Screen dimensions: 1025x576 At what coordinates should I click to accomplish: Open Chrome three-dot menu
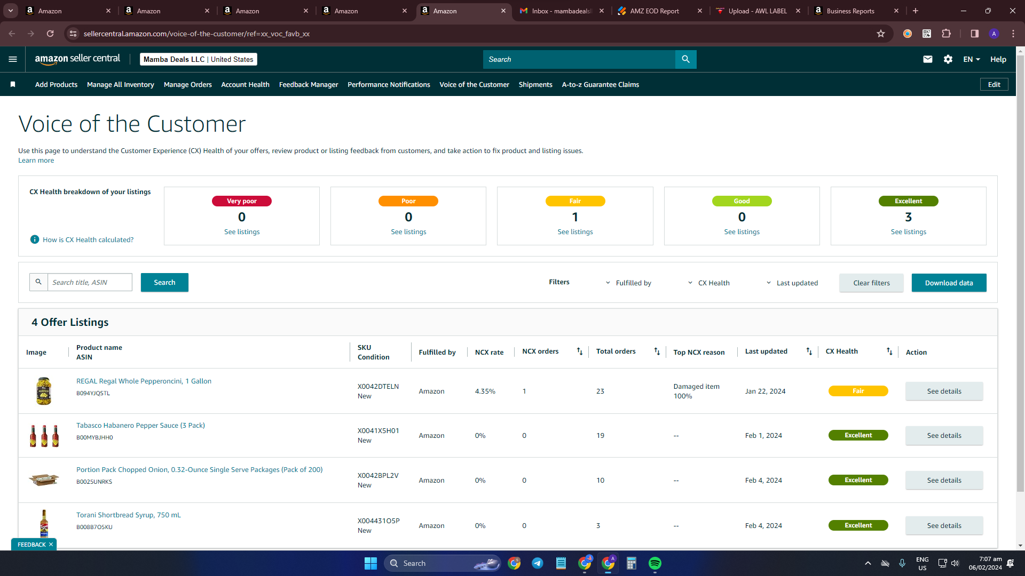click(1013, 34)
